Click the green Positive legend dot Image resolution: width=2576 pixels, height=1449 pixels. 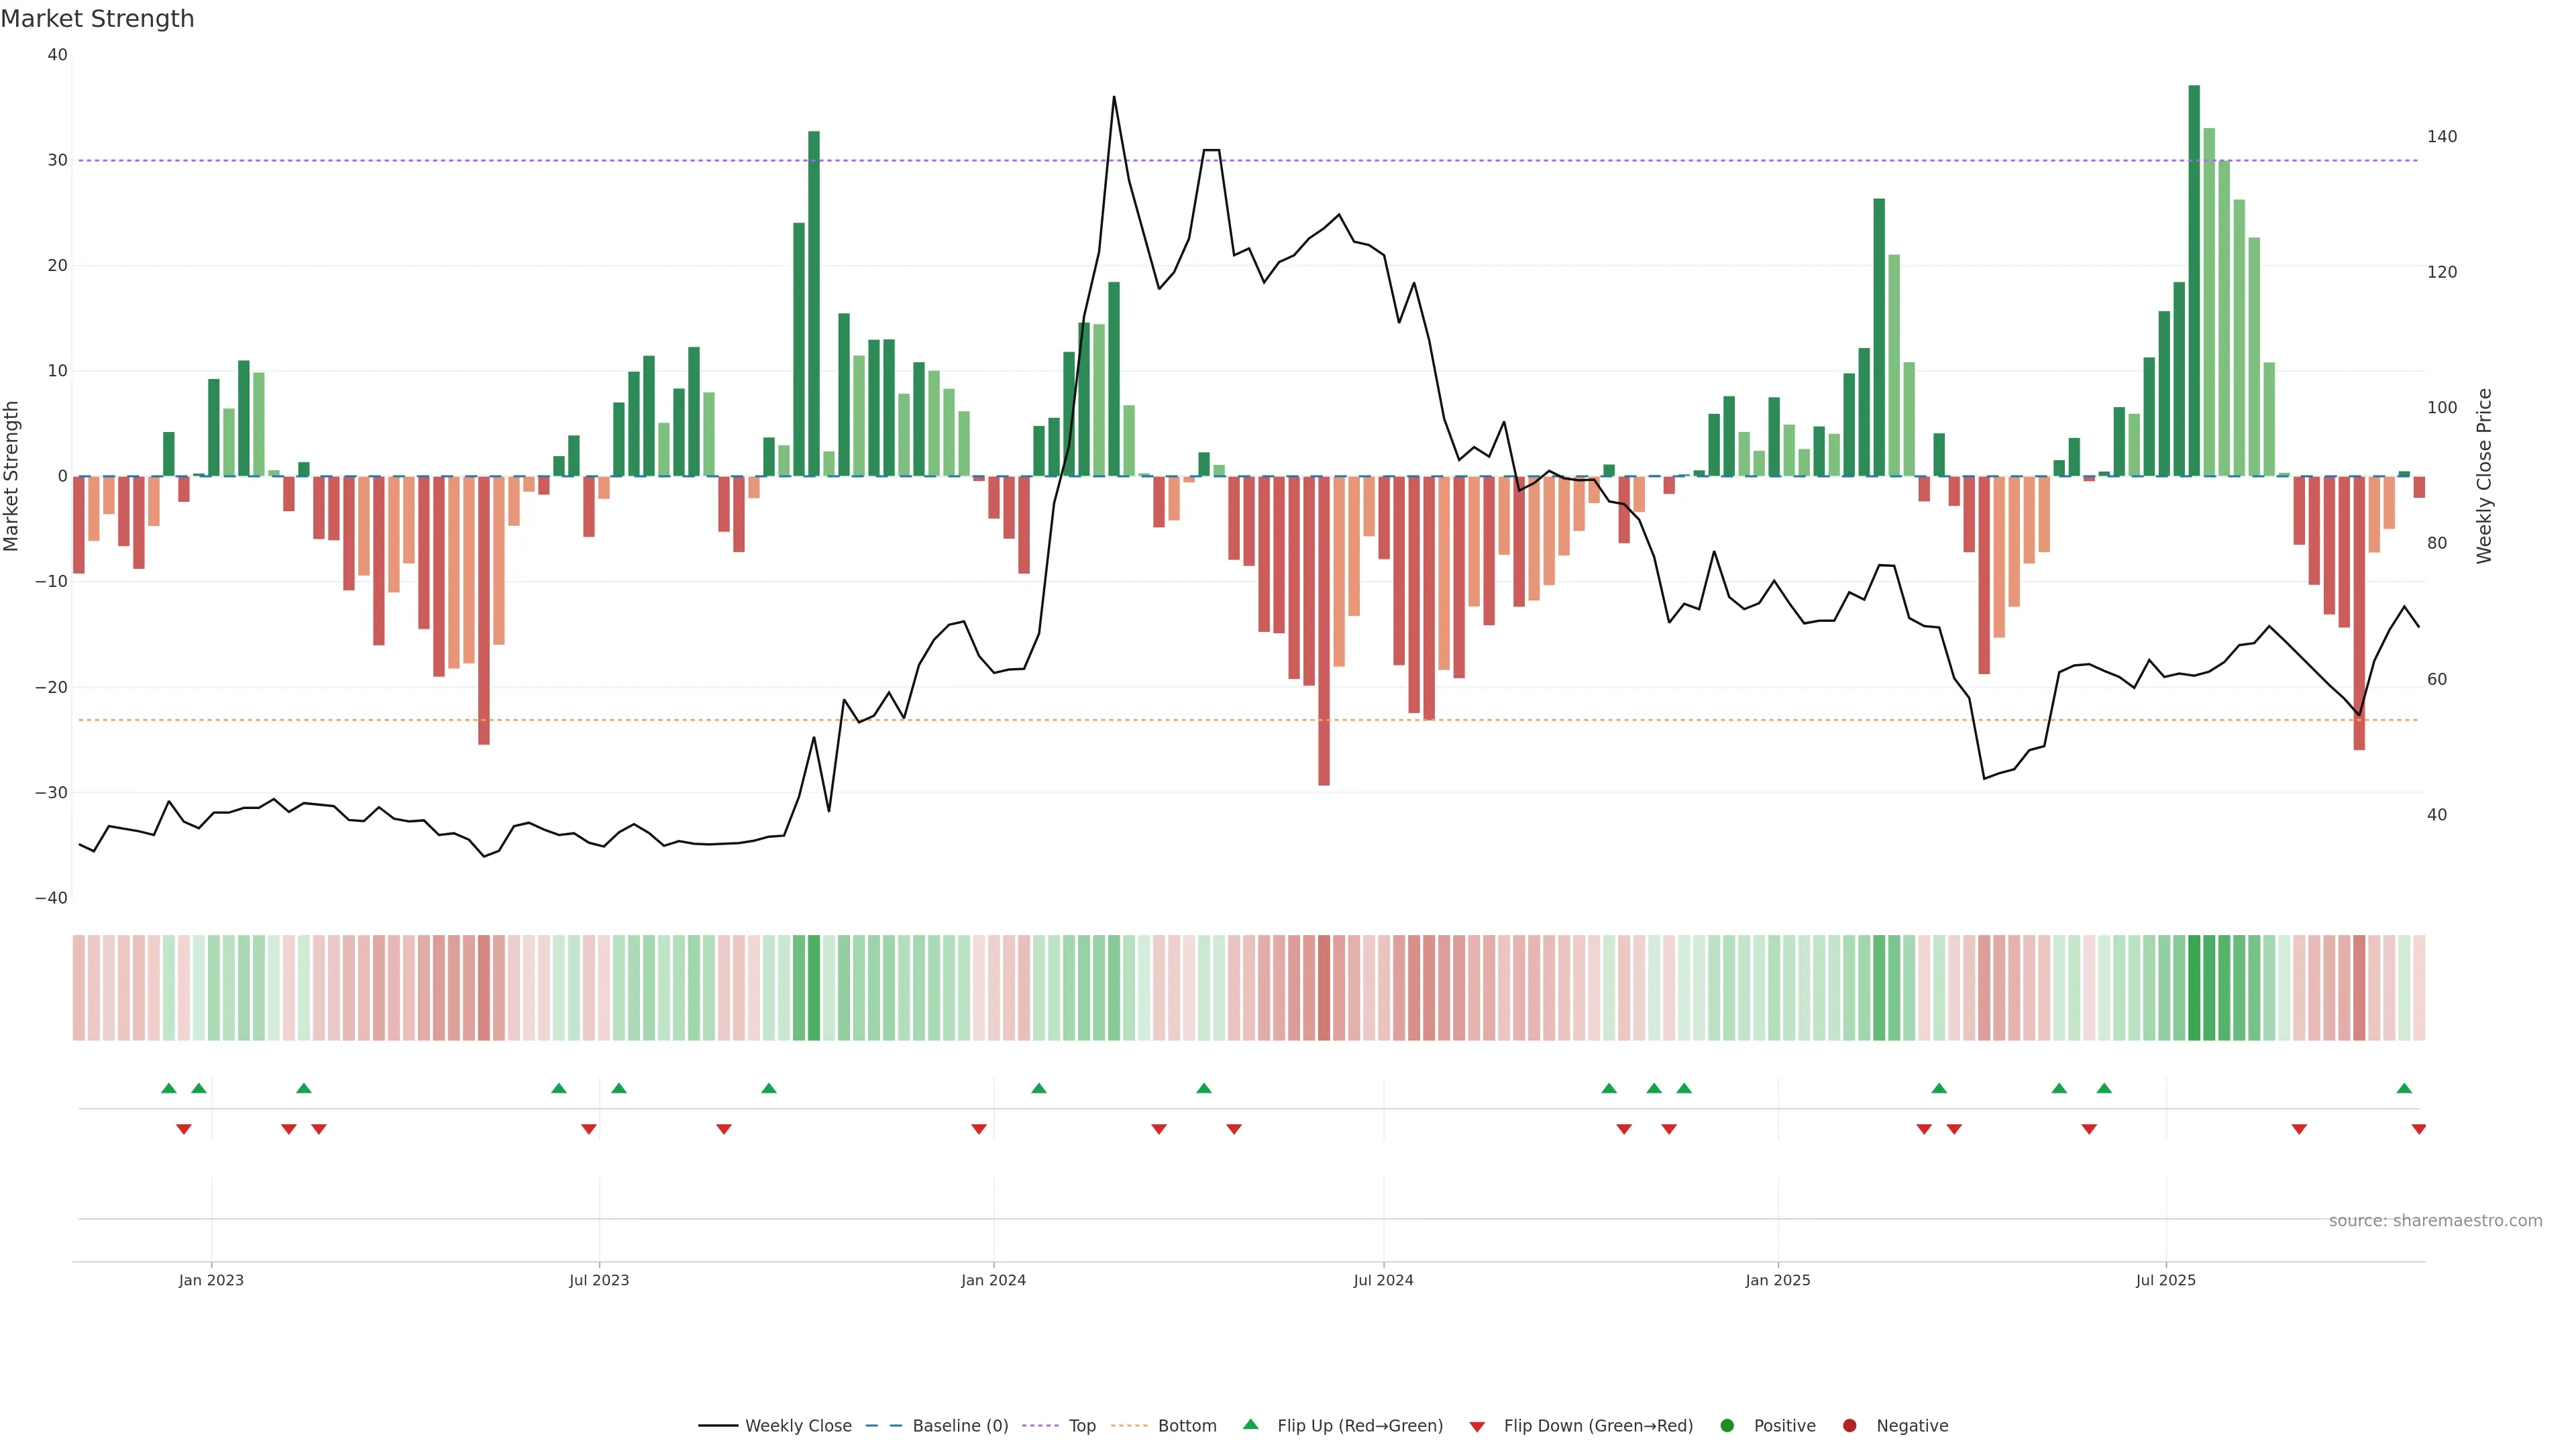coord(1727,1426)
